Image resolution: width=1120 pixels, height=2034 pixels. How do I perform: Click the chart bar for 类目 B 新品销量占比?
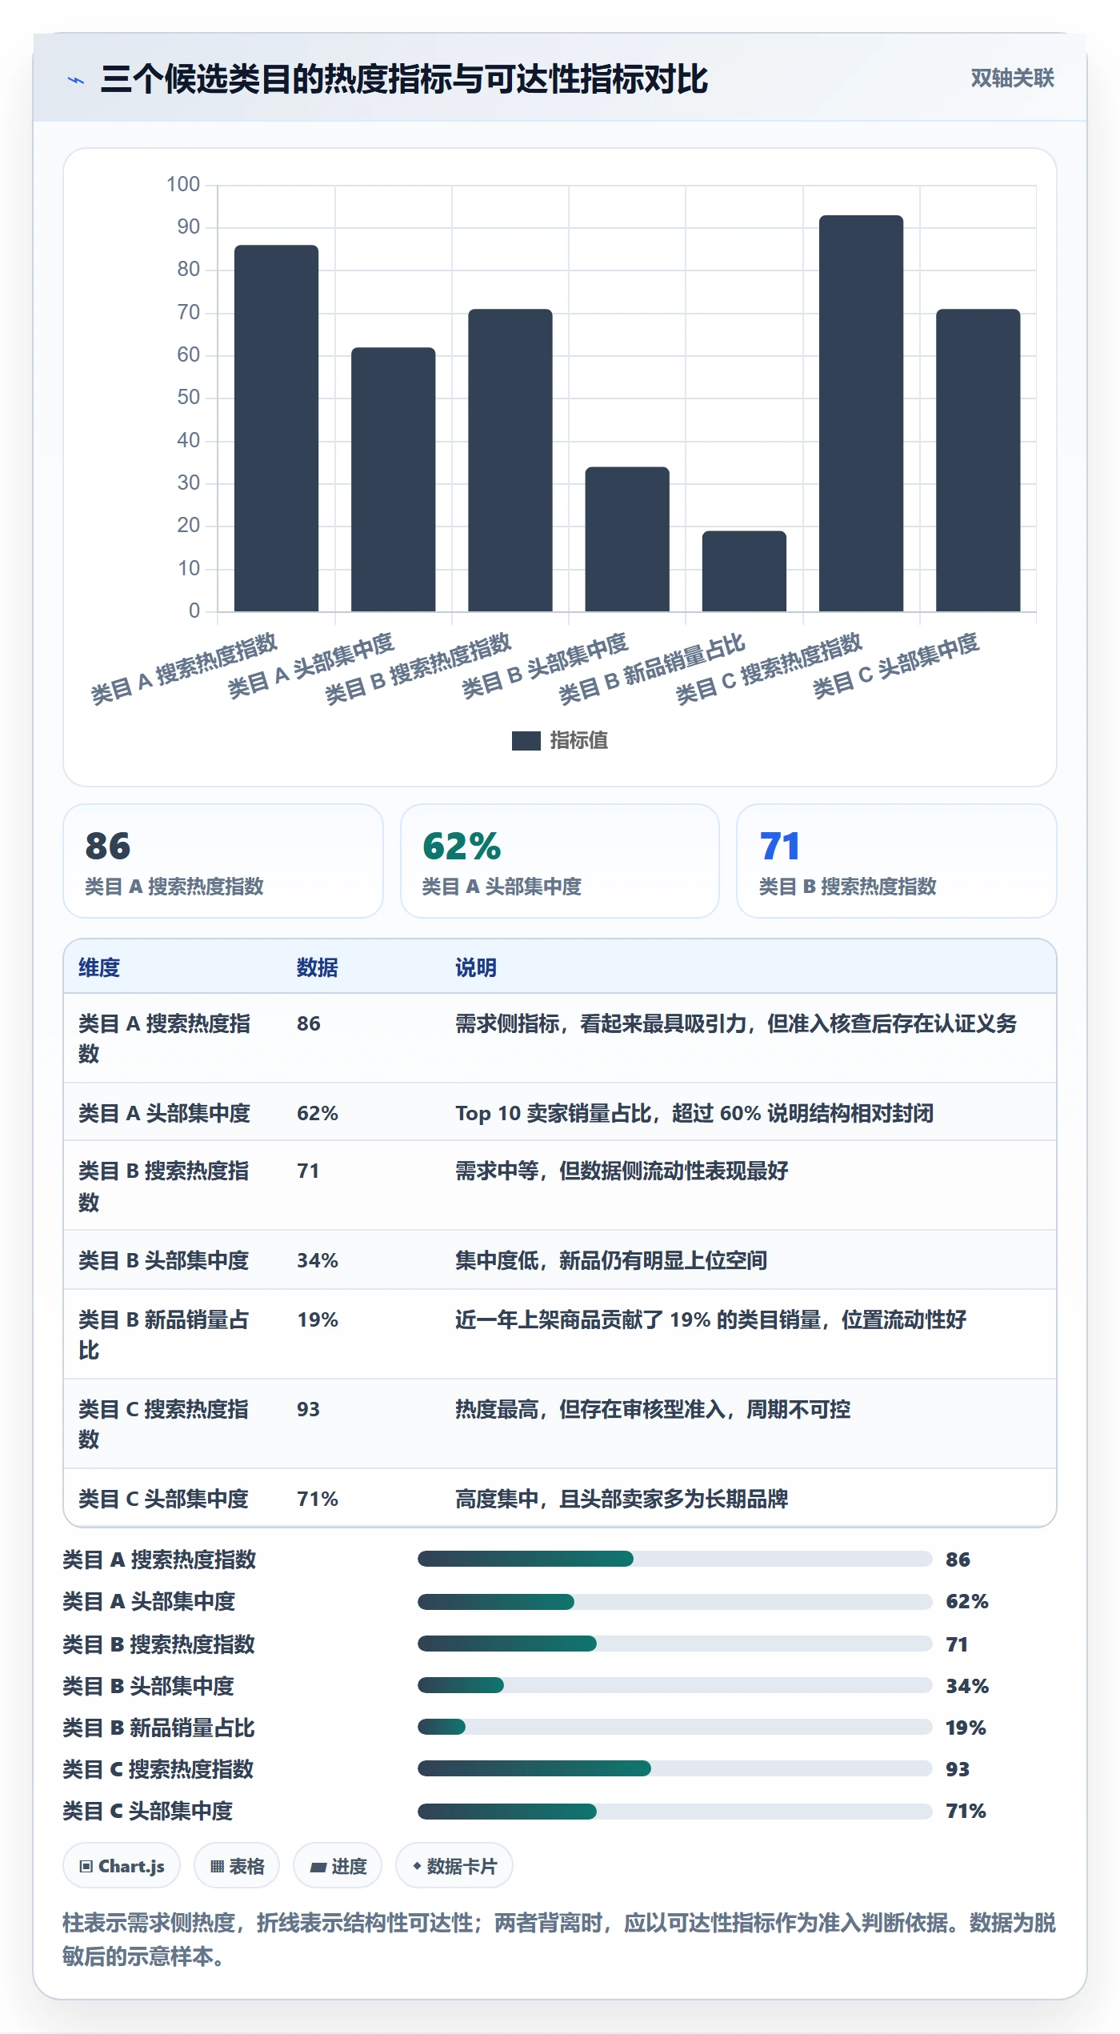tap(744, 571)
